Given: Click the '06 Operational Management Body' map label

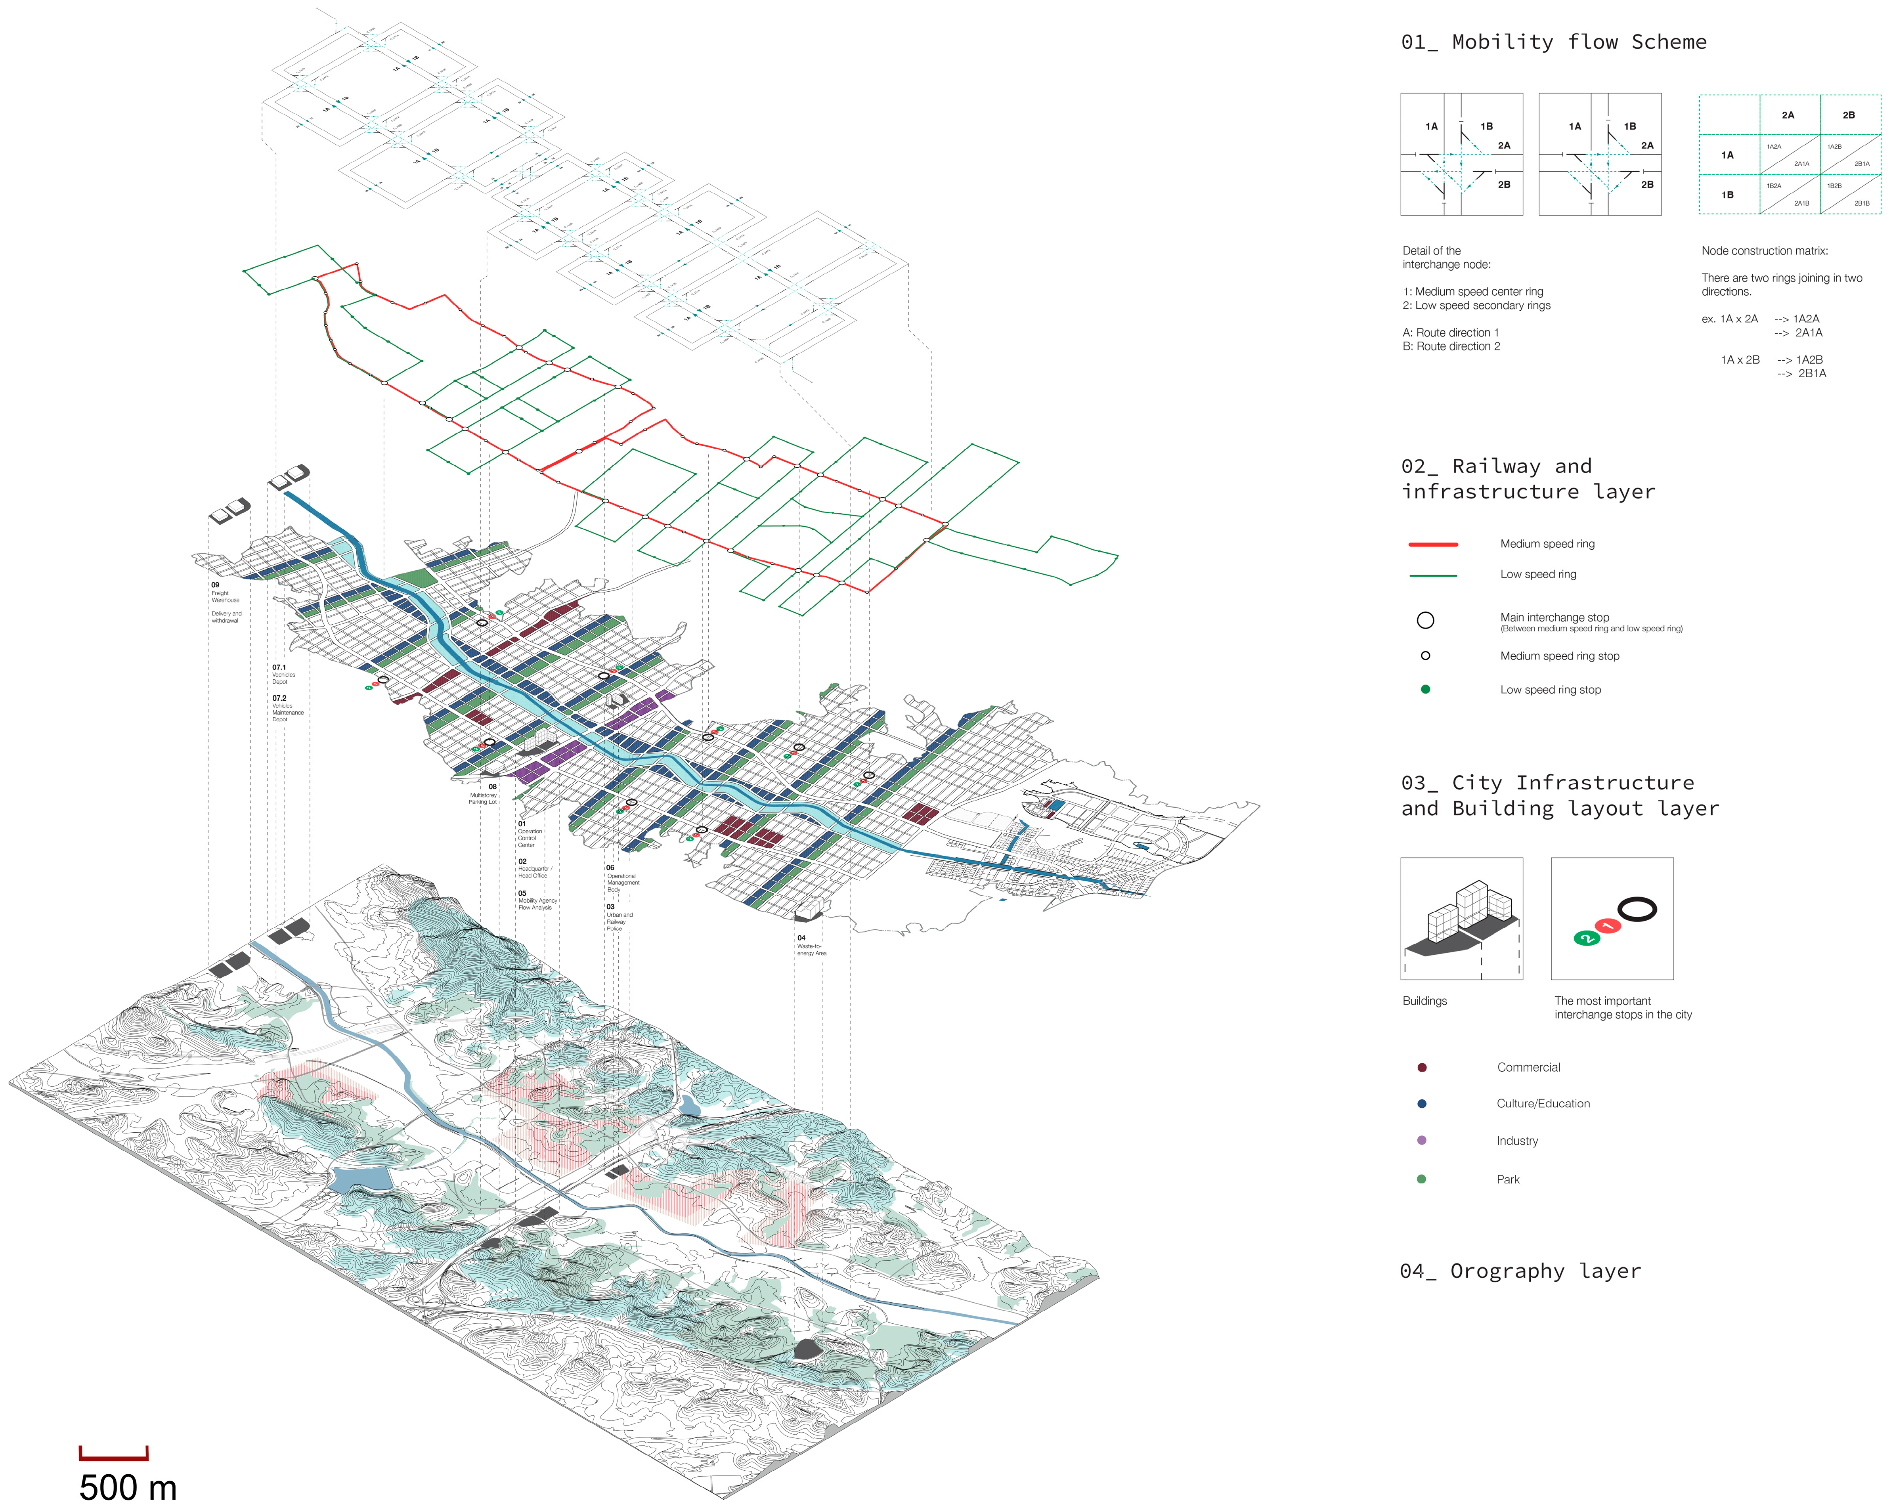Looking at the screenshot, I should 623,879.
